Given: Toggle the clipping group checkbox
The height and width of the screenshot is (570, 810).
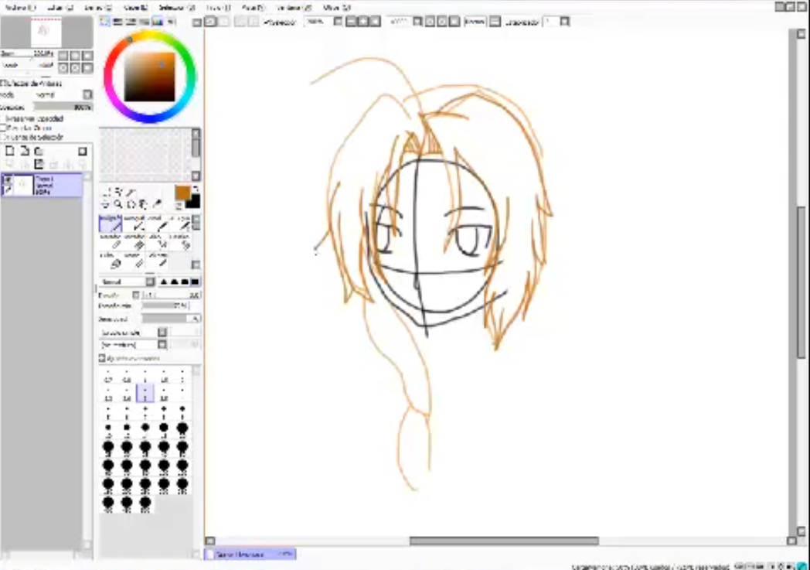Looking at the screenshot, I should coord(3,128).
